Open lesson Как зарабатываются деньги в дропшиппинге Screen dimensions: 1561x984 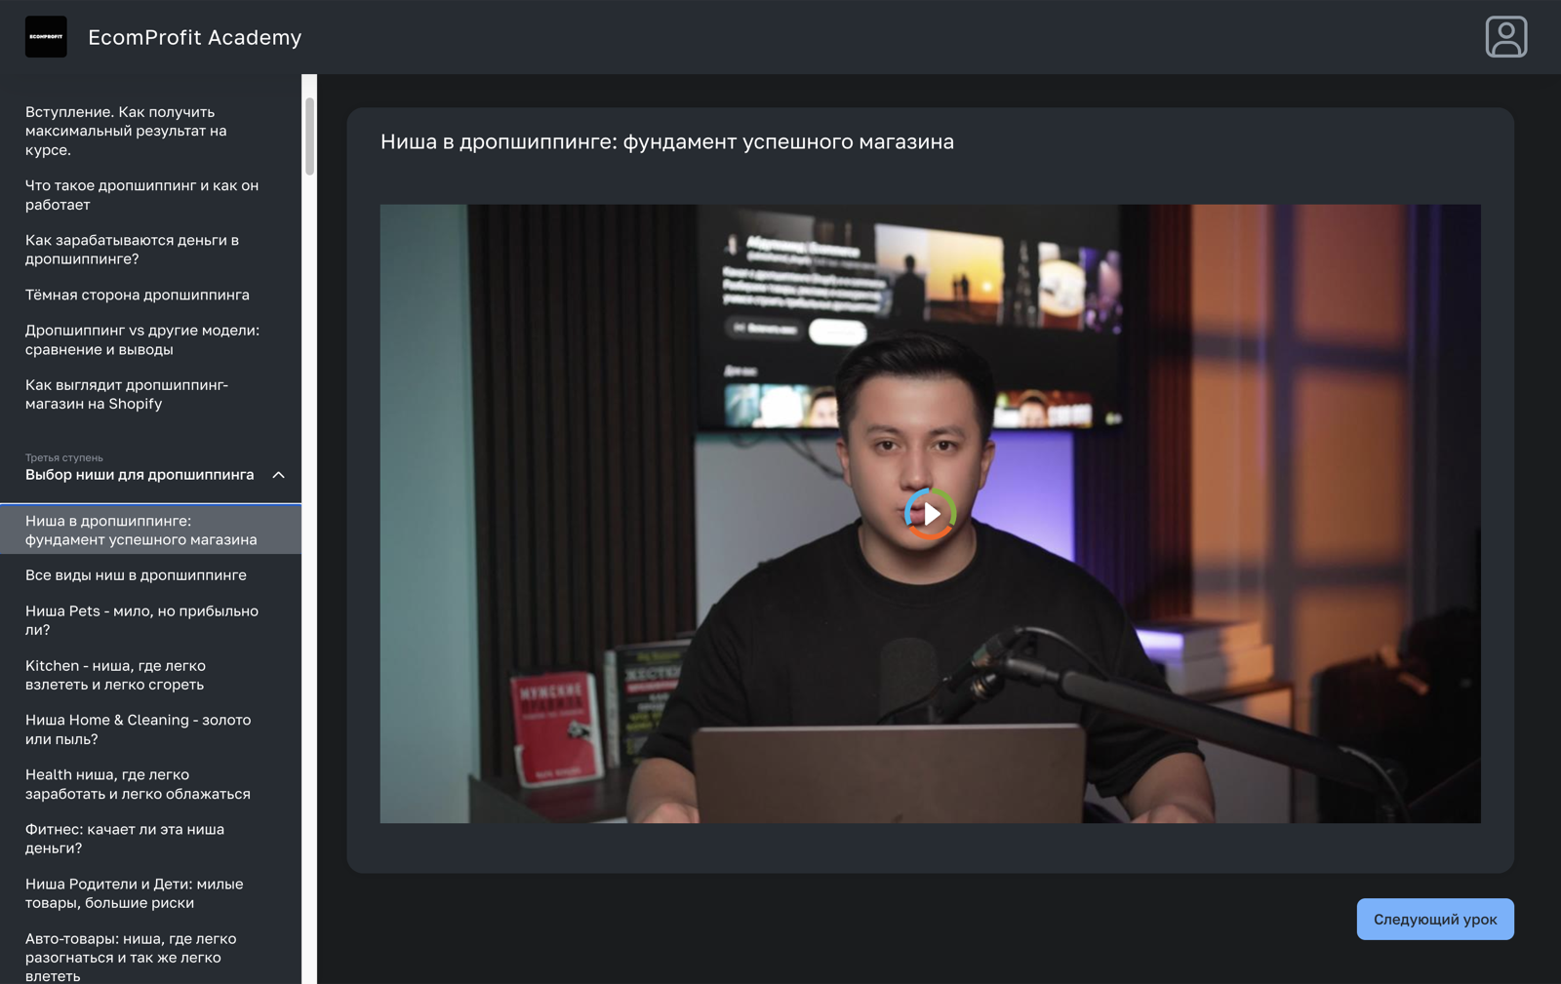[150, 250]
